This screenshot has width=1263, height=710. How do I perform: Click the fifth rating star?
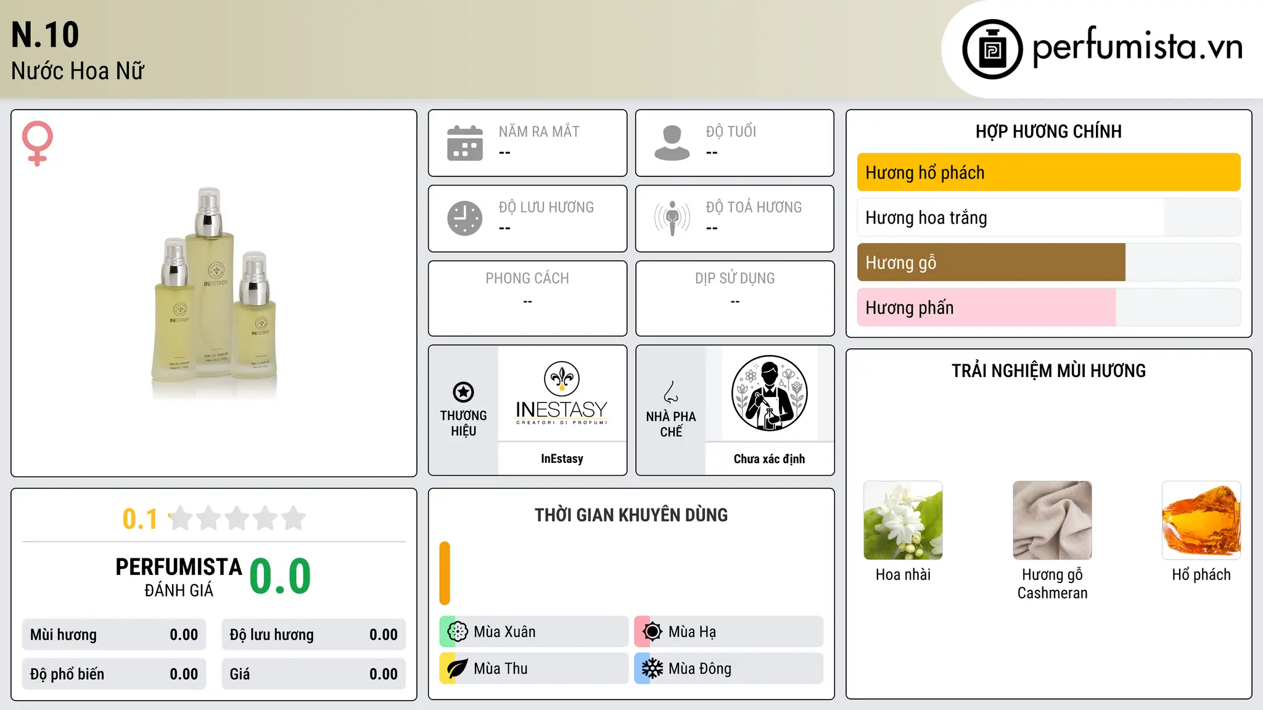tap(294, 518)
